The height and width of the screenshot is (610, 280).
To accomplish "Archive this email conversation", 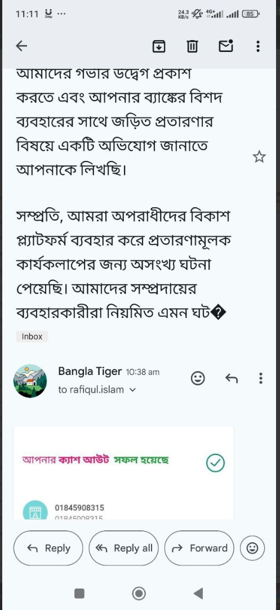I will pyautogui.click(x=159, y=46).
